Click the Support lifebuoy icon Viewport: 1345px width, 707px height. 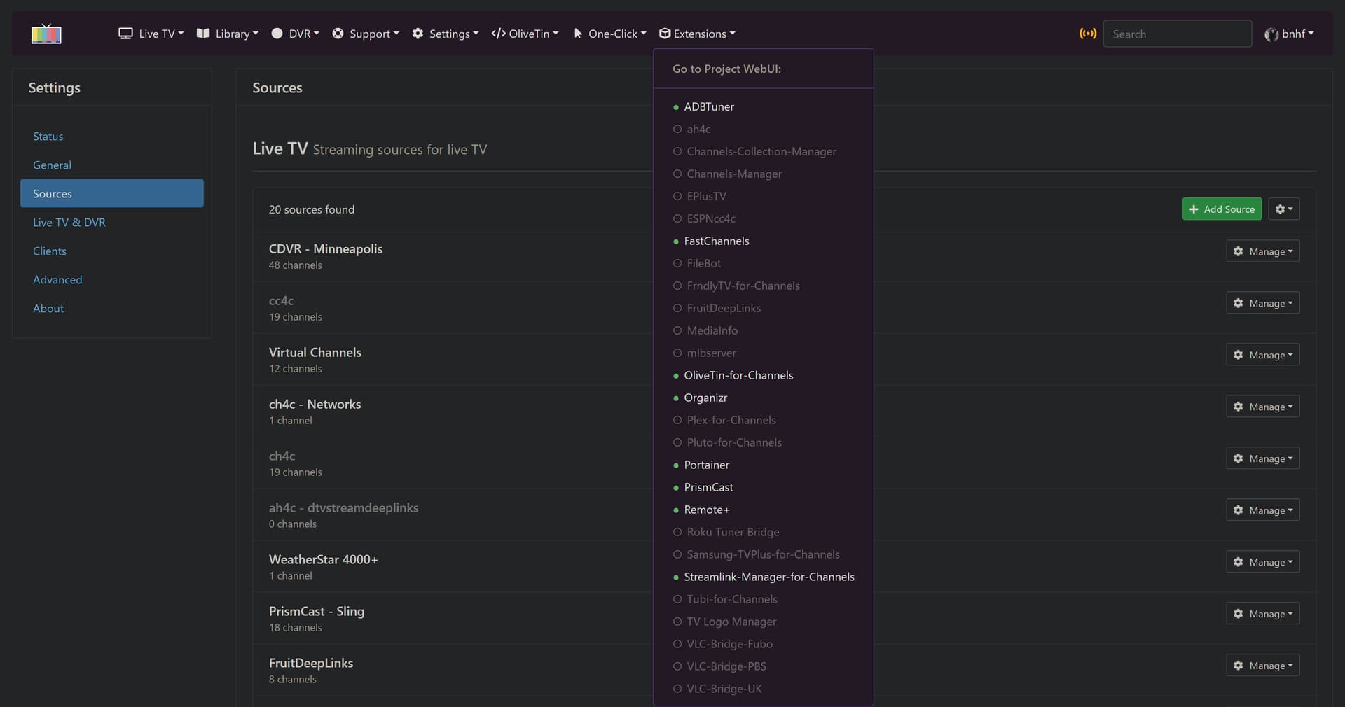click(x=338, y=34)
